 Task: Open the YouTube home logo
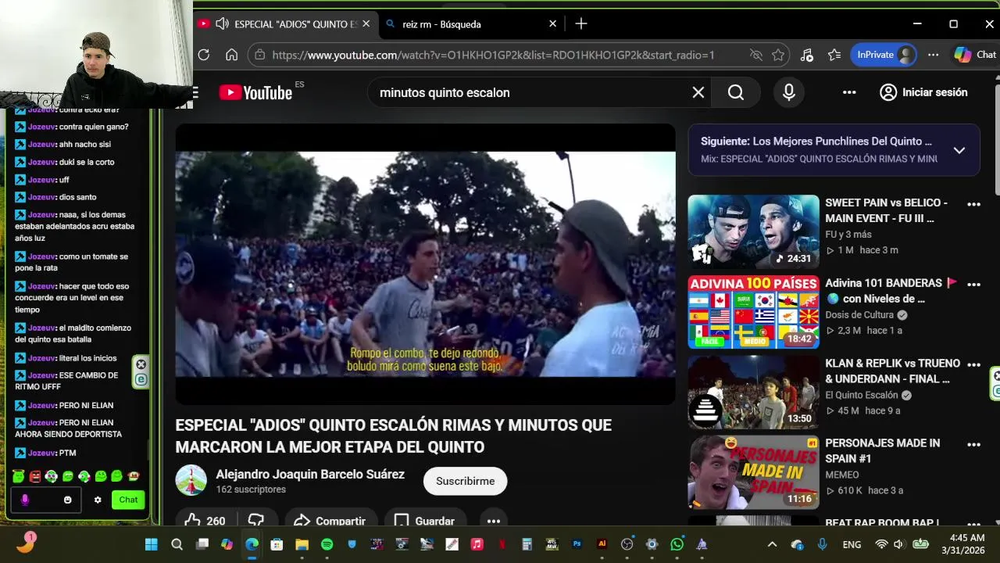(x=255, y=92)
